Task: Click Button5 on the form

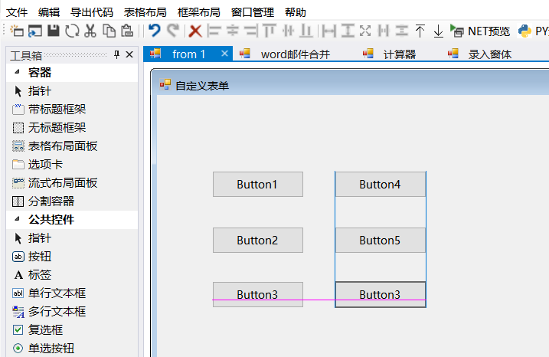Action: pyautogui.click(x=381, y=241)
